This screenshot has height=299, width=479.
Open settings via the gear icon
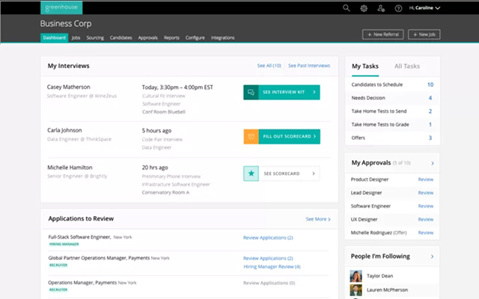[x=364, y=8]
